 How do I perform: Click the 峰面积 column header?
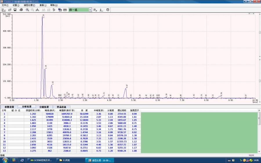[x=67, y=111]
